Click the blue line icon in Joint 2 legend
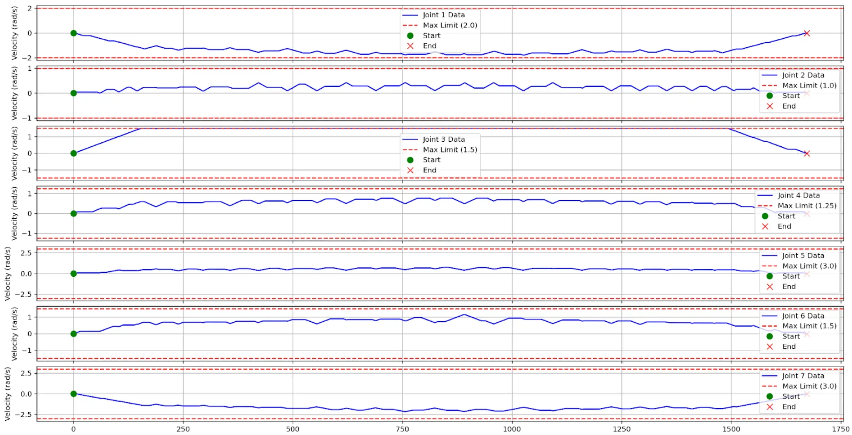The height and width of the screenshot is (435, 852). tap(770, 75)
